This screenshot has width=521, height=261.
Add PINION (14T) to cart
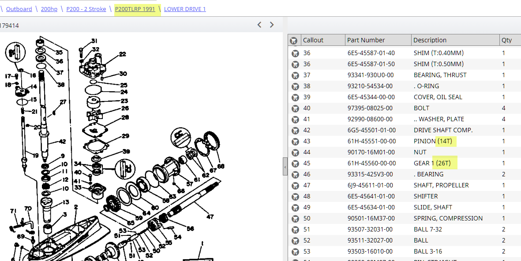[295, 142]
